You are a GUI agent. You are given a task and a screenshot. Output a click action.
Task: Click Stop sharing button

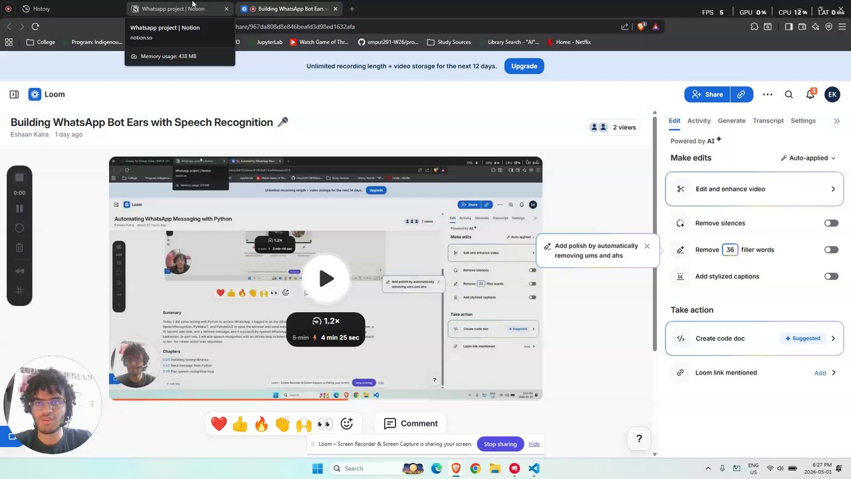(x=500, y=444)
